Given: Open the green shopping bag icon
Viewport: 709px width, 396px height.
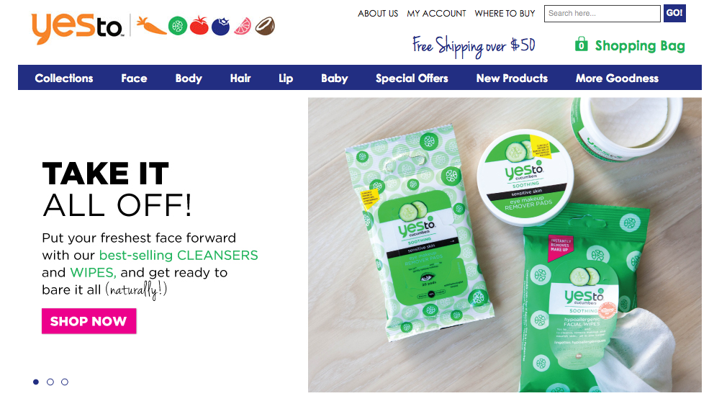Looking at the screenshot, I should click(581, 45).
